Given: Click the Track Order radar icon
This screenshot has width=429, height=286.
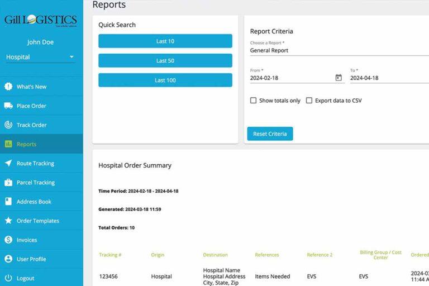Looking at the screenshot, I should pos(8,125).
